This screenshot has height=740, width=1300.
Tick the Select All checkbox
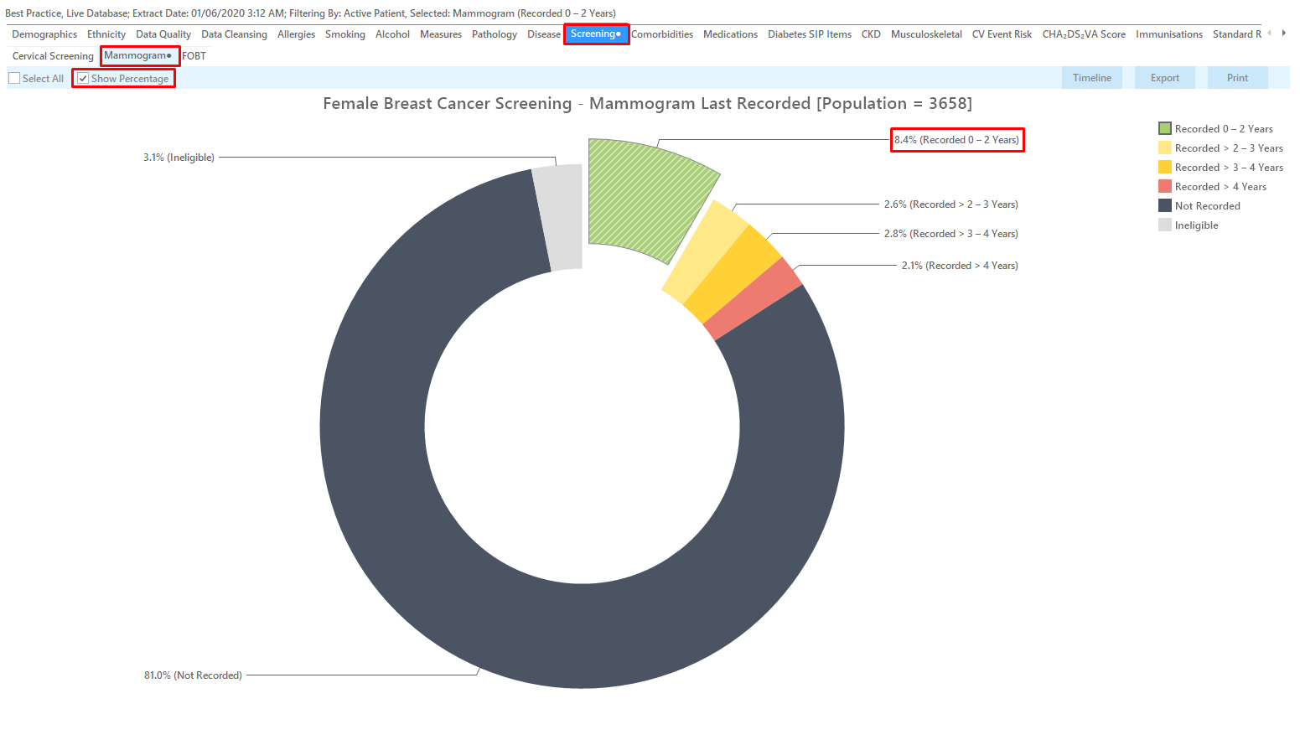(14, 78)
